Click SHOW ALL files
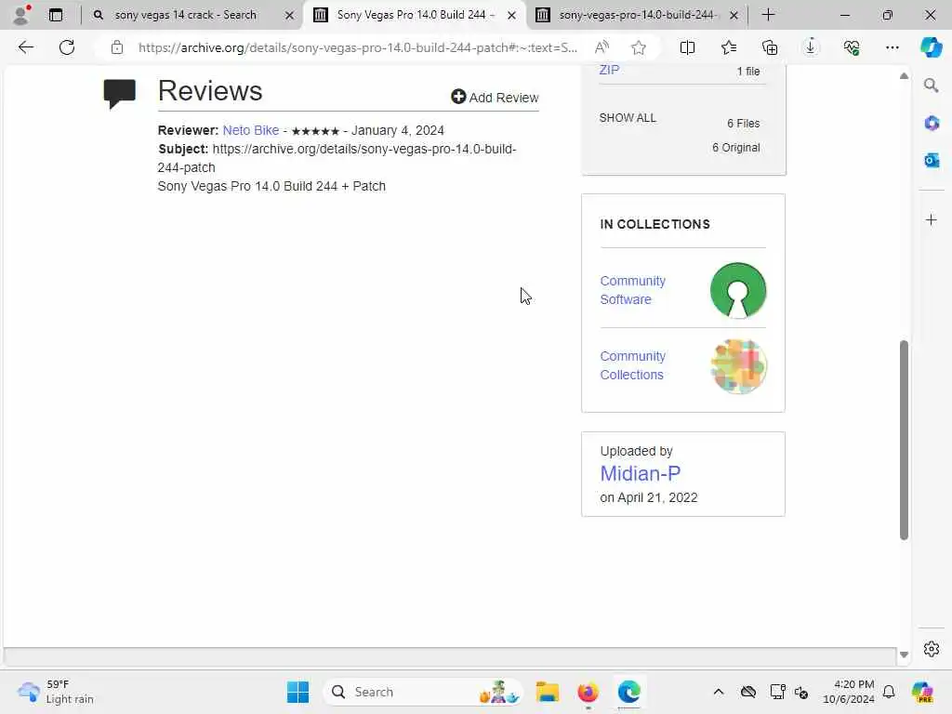 (628, 118)
